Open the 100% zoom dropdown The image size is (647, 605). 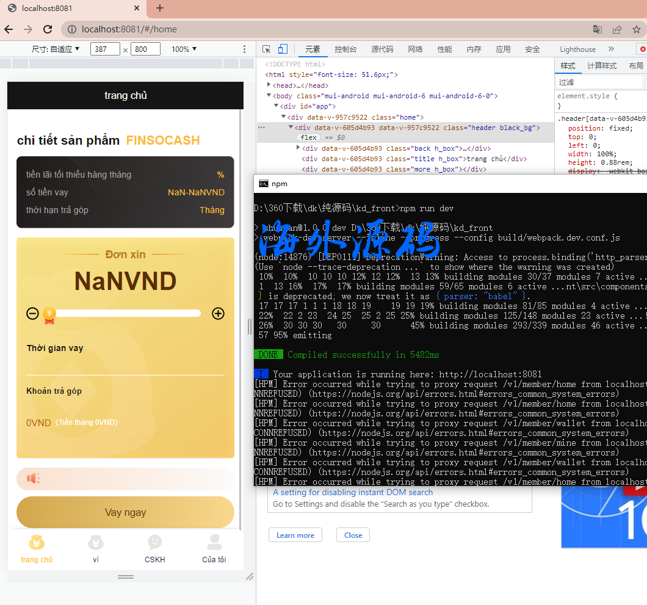point(184,49)
